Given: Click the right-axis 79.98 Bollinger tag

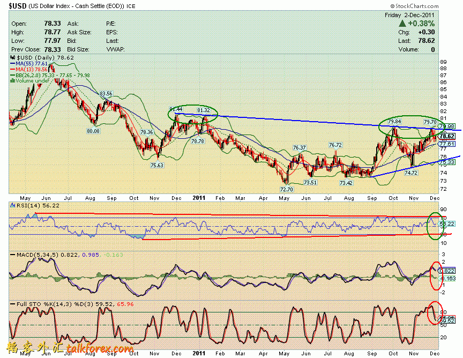Looking at the screenshot, I should (x=447, y=126).
